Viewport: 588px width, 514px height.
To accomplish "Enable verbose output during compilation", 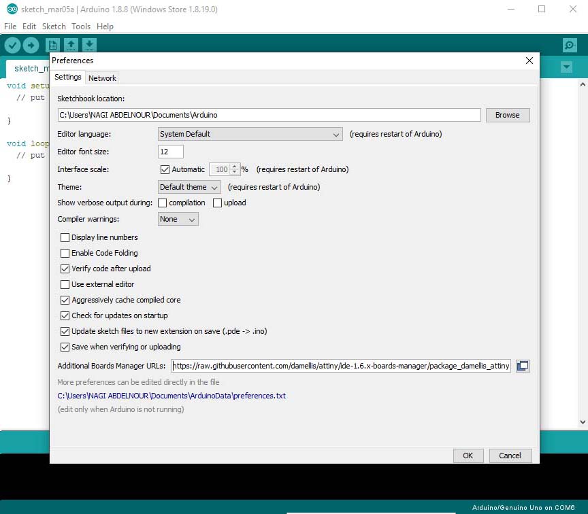I will tap(163, 203).
